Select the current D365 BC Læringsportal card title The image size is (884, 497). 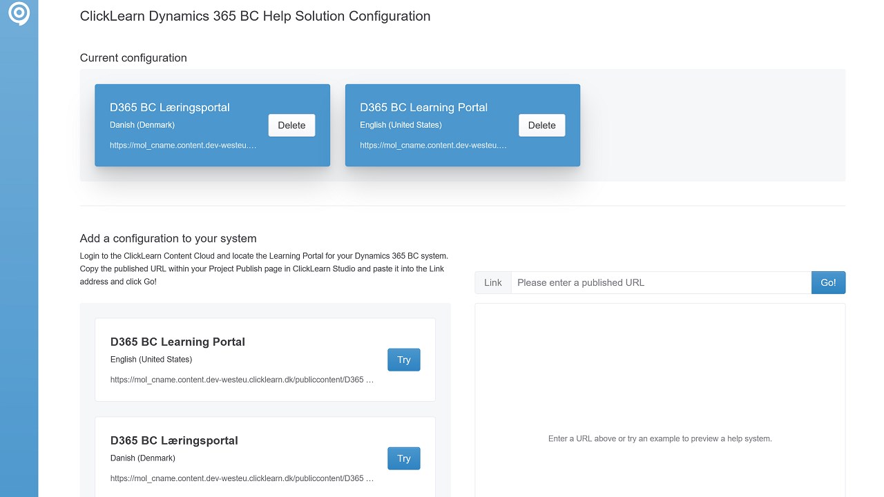coord(170,107)
